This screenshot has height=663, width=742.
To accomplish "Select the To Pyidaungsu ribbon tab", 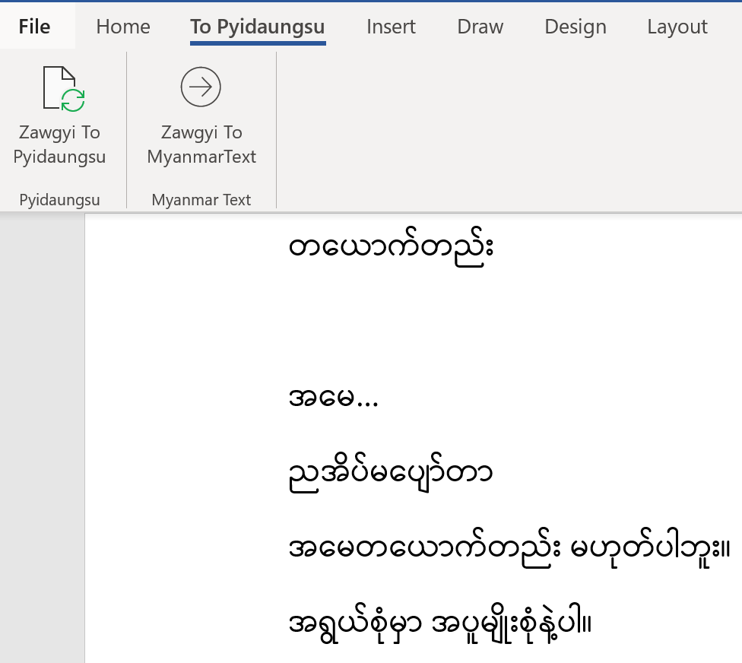I will (257, 25).
